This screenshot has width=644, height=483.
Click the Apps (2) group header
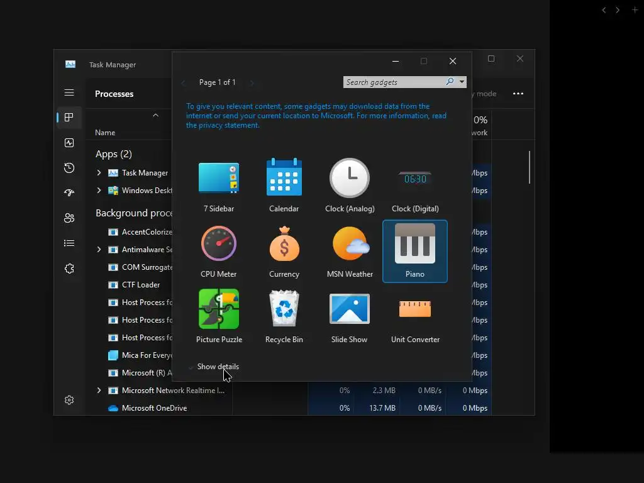[x=114, y=154]
